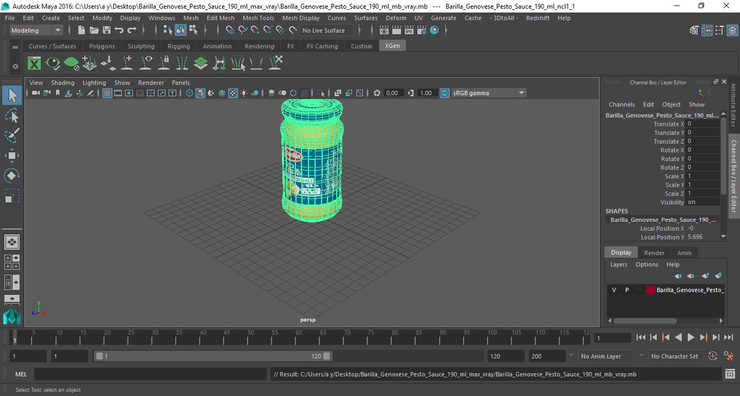This screenshot has height=396, width=740.
Task: Start IPR render icon
Action: [x=409, y=30]
